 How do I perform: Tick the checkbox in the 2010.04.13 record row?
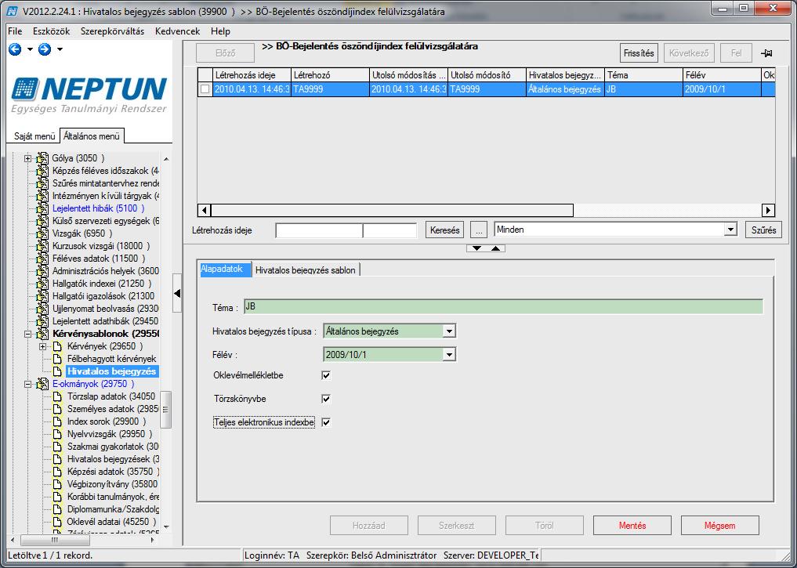pos(205,89)
